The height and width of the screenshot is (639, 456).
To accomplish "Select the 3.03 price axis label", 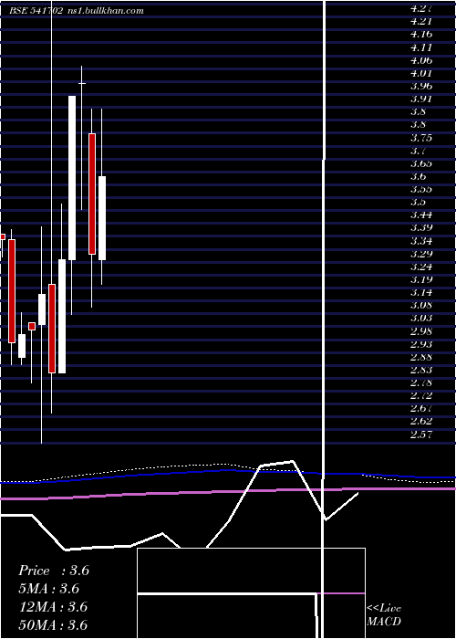I will (421, 319).
